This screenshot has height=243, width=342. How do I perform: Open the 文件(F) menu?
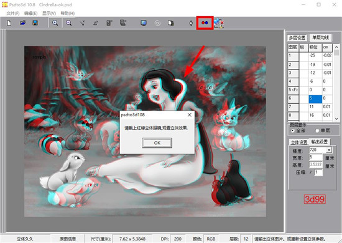click(13, 13)
